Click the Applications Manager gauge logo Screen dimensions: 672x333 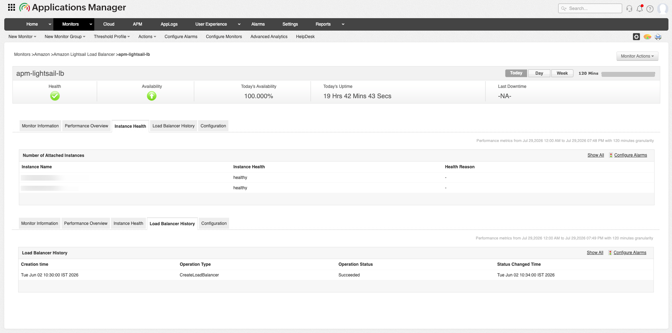tap(25, 7)
